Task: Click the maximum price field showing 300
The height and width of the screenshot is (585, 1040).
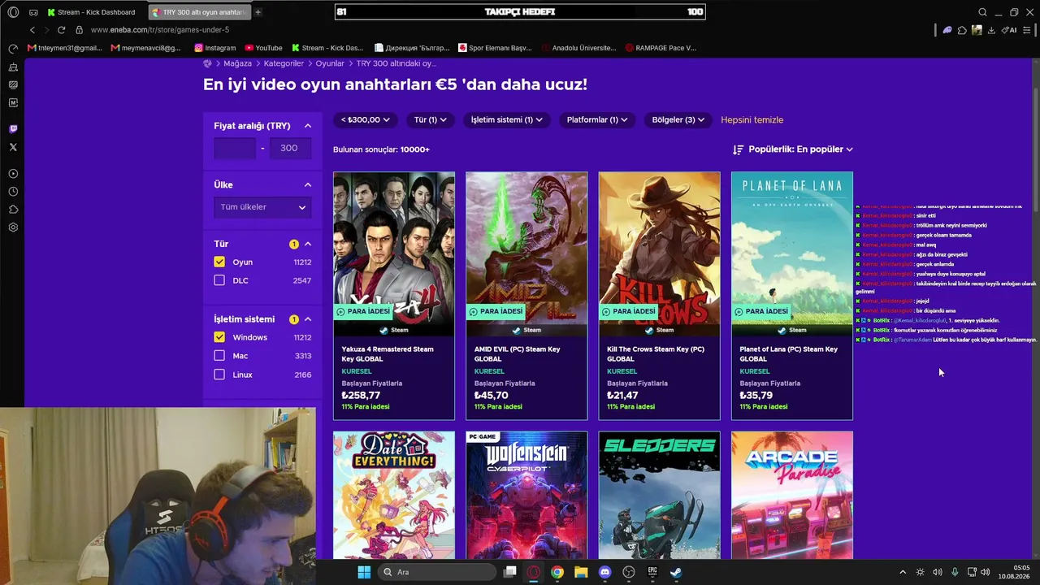Action: pos(290,148)
